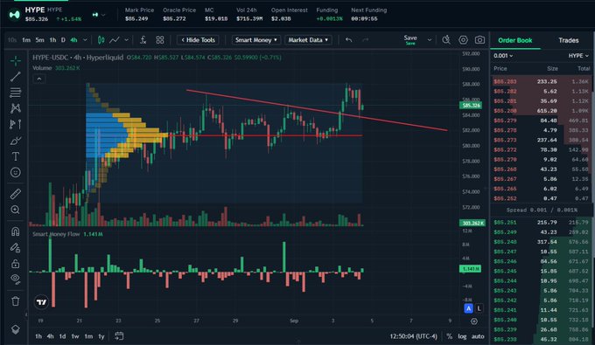Undo the last chart action
The image size is (595, 345).
click(x=349, y=40)
